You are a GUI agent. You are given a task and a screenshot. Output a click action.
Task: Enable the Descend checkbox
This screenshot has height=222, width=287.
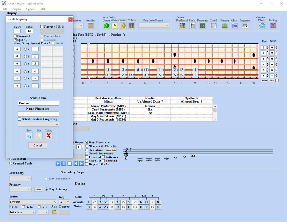87,157
